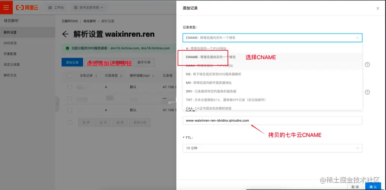The height and width of the screenshot is (190, 386).
Task: Choose the A- IPV4 address option
Action: pos(272,49)
